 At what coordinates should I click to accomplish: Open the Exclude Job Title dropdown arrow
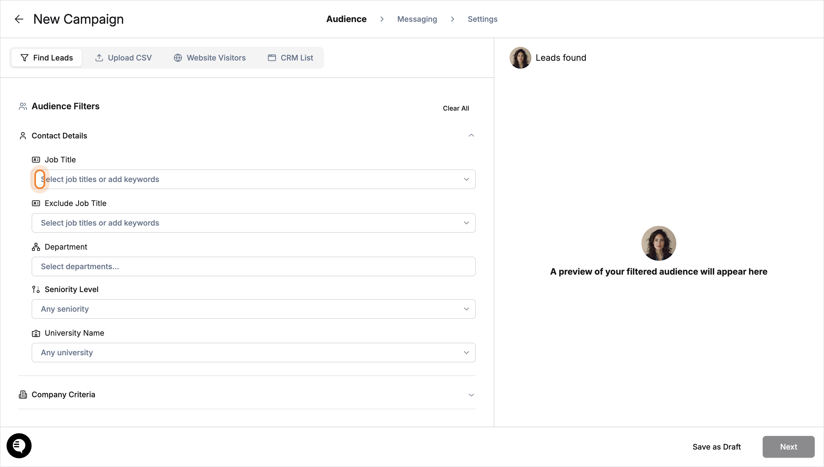(466, 223)
